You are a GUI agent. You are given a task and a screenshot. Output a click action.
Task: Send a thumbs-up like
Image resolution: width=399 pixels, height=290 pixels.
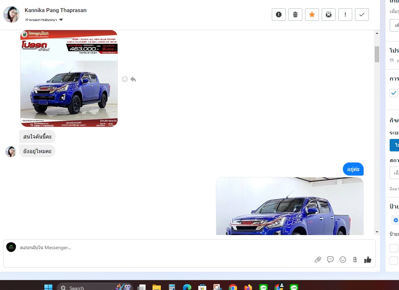click(x=368, y=260)
